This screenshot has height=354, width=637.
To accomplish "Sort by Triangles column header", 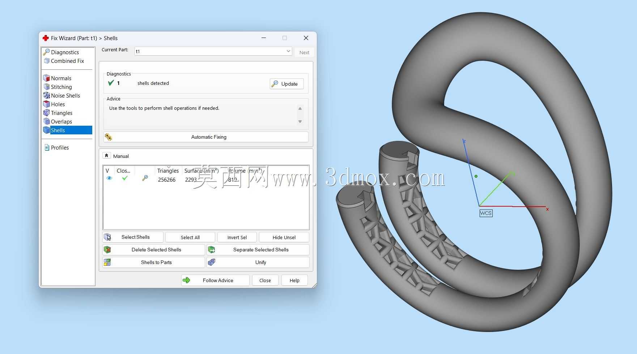I will 168,170.
